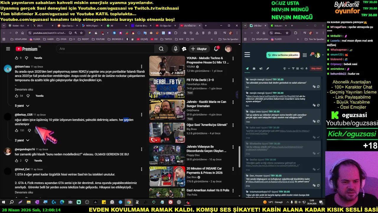This screenshot has height=213, width=378.
Task: Like the @Berkay_CGR comment
Action: coord(17,130)
